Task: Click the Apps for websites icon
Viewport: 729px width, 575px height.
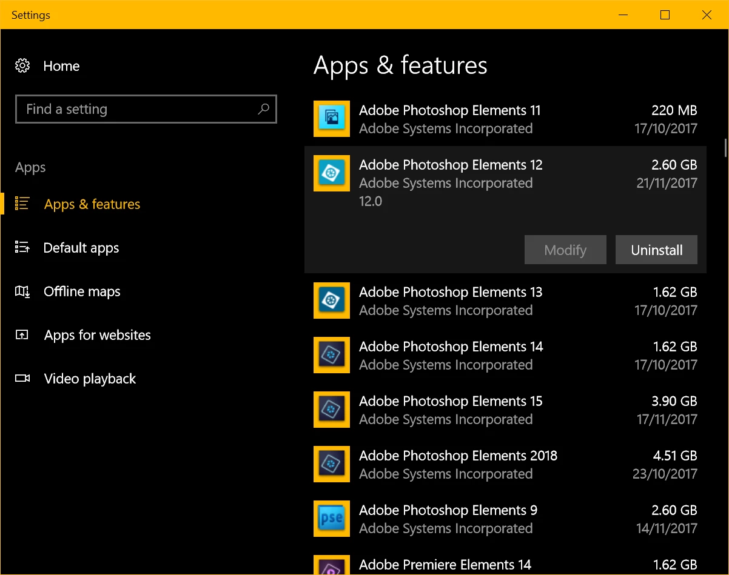Action: (x=22, y=335)
